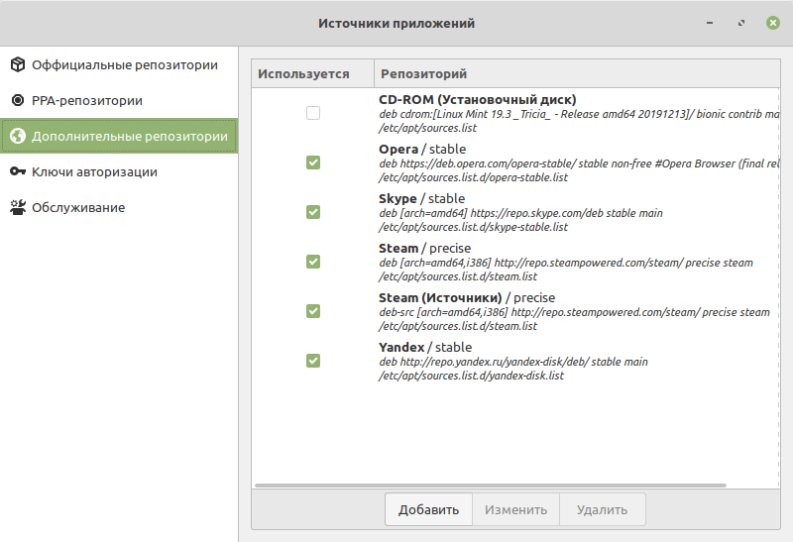Disable the Opera stable repository checkbox
This screenshot has height=542, width=793.
click(x=313, y=163)
